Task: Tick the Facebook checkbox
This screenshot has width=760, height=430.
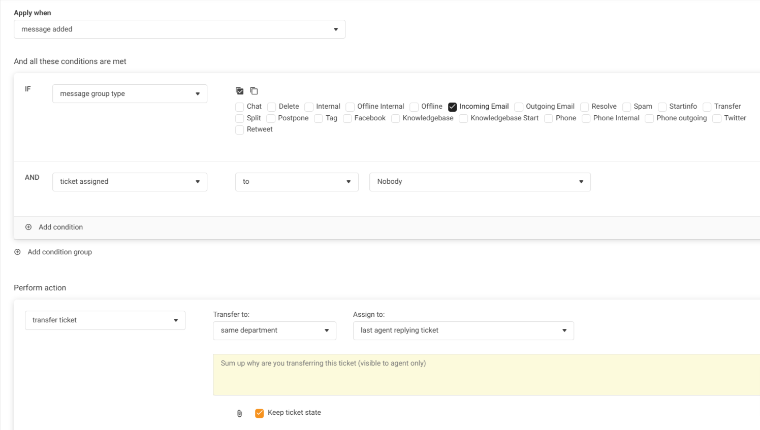Action: pyautogui.click(x=347, y=118)
